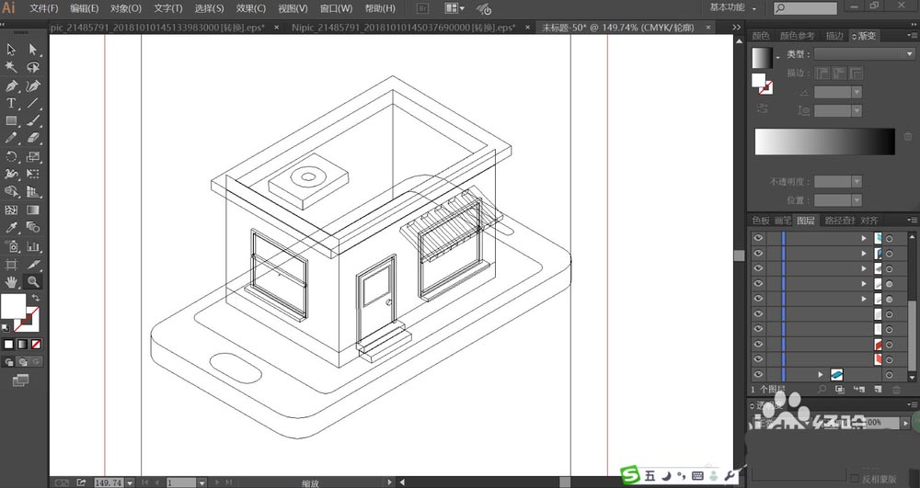
Task: Expand the topmost sublayer's disclosure triangle
Action: point(864,238)
